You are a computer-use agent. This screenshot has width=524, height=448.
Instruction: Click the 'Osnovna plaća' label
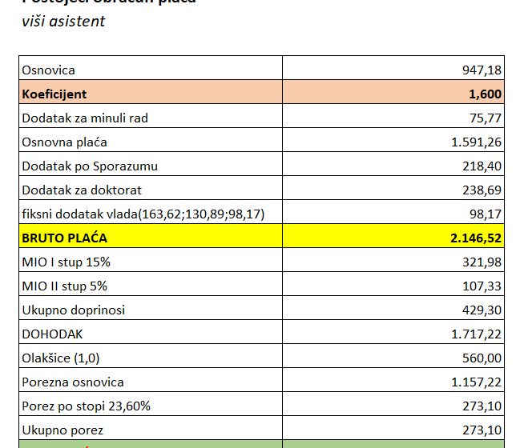pyautogui.click(x=64, y=142)
